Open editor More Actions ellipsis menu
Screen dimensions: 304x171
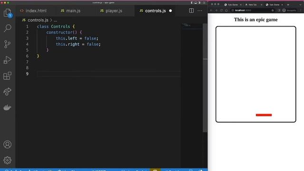[200, 10]
